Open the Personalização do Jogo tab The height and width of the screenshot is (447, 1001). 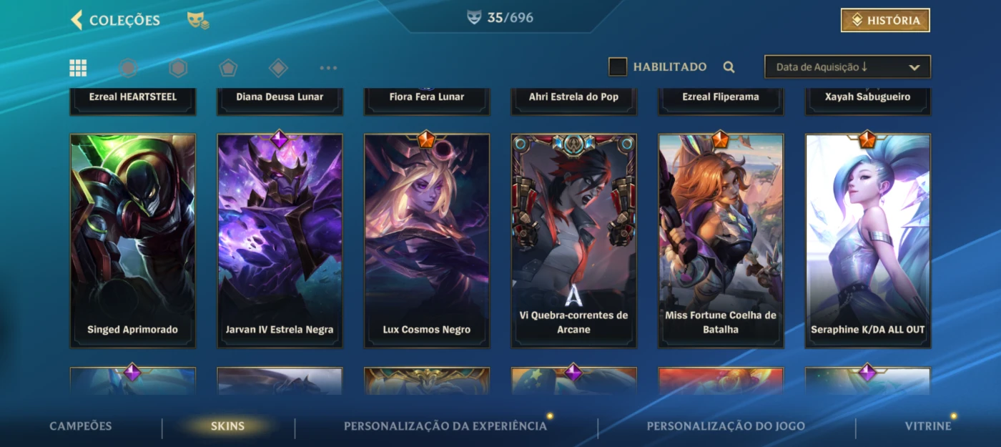(726, 426)
